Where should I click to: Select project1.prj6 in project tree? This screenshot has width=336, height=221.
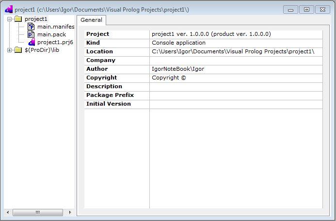(55, 42)
